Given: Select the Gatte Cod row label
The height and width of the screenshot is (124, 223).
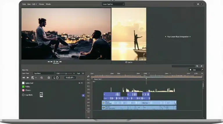Looking at the screenshot, I should [x=29, y=83].
